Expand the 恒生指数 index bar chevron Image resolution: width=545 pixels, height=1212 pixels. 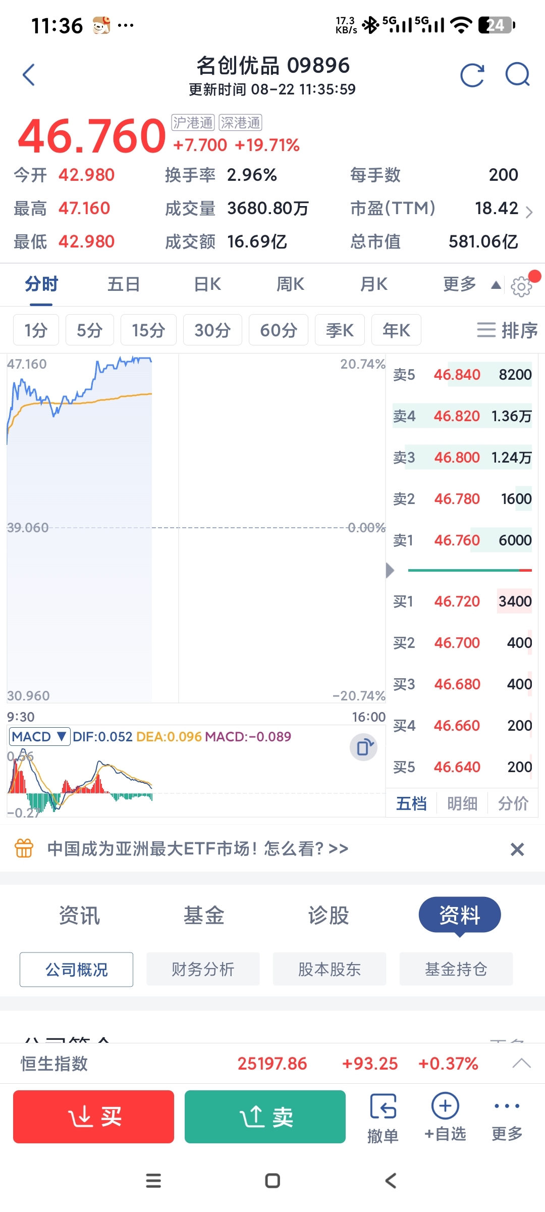(x=521, y=1063)
